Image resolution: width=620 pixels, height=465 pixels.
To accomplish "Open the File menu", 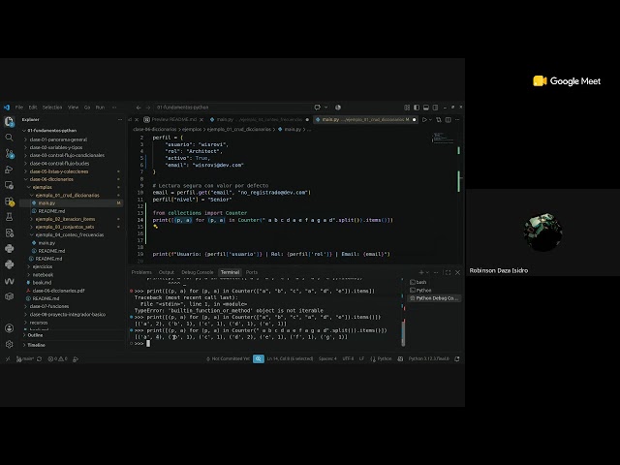I will [19, 108].
